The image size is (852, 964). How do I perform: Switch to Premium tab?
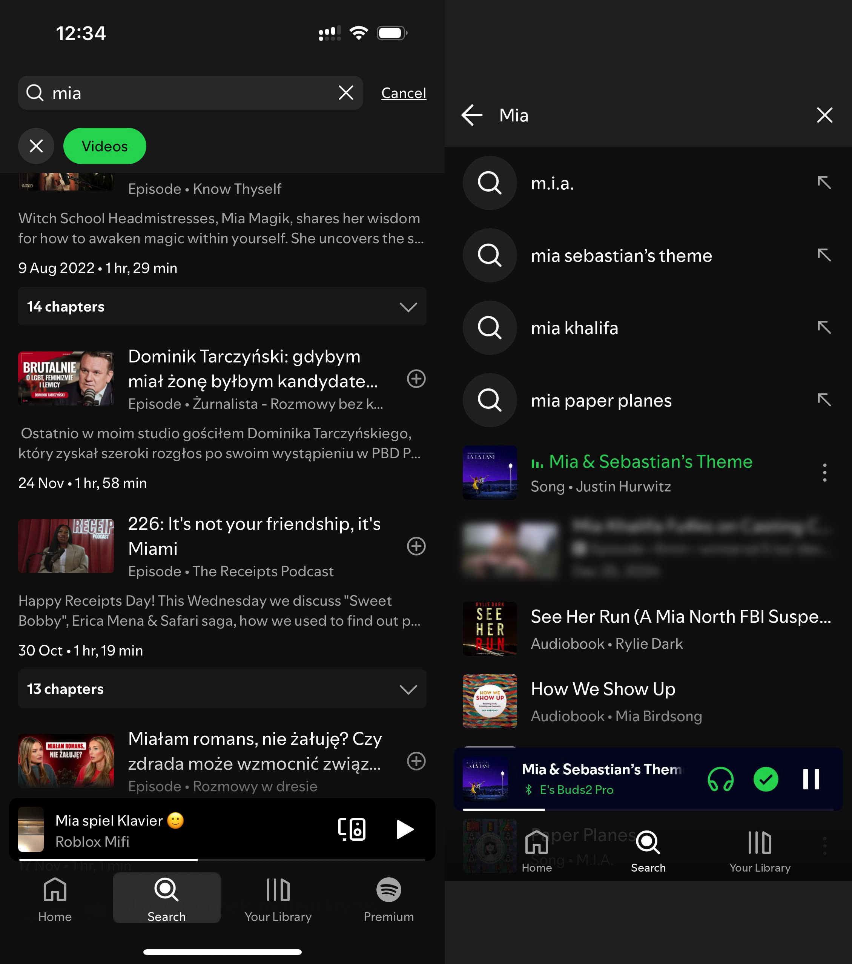388,899
